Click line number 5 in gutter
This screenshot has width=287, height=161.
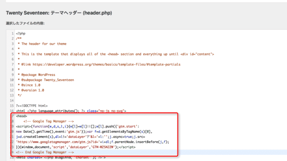coord(13,54)
